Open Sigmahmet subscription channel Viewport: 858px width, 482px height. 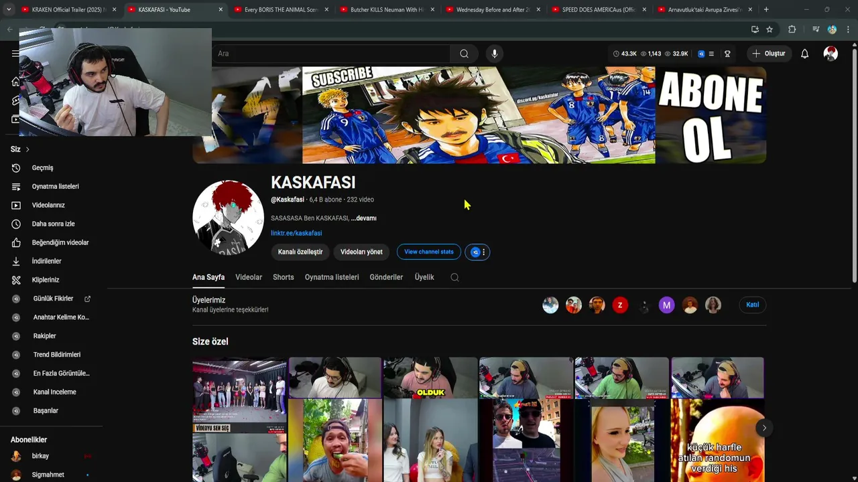[x=48, y=475]
